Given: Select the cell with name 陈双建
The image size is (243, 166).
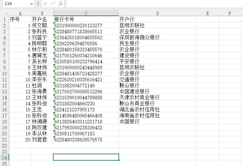Looking at the screenshot, I should click(x=42, y=127).
